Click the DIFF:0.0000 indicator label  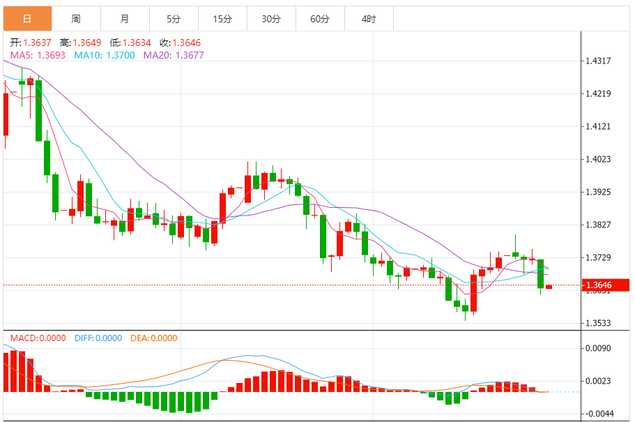[x=98, y=338]
